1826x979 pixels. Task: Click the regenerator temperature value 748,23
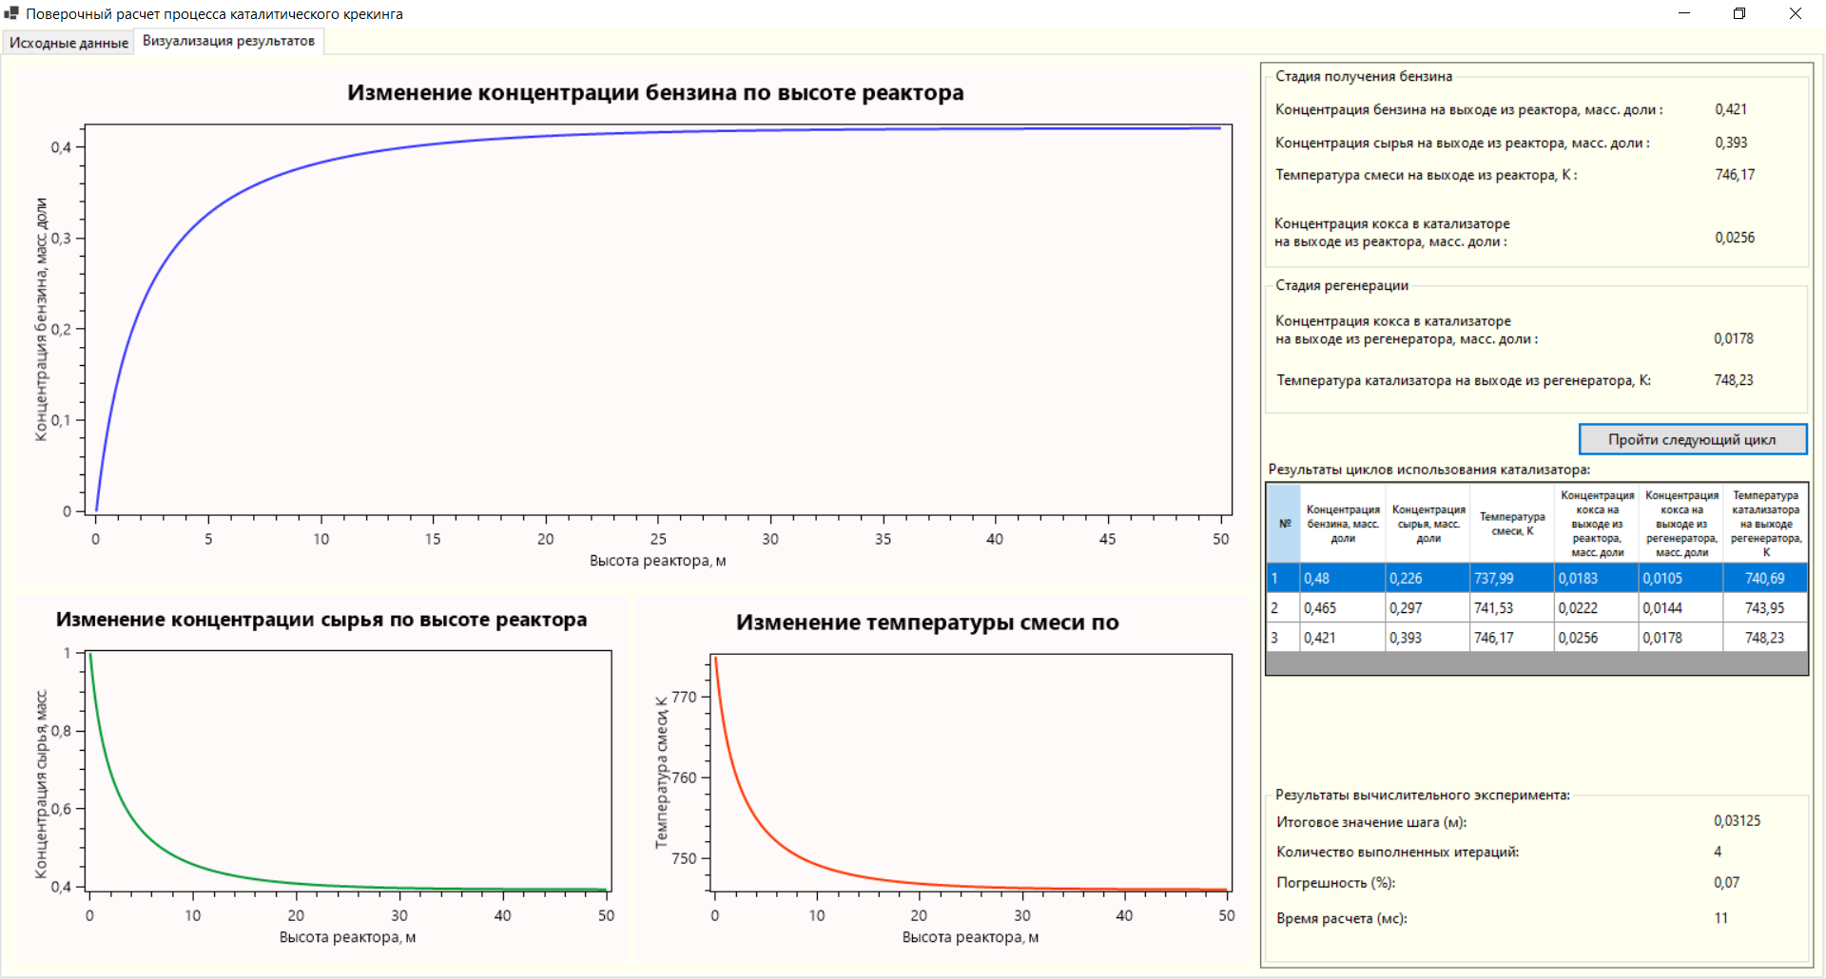tap(1733, 379)
